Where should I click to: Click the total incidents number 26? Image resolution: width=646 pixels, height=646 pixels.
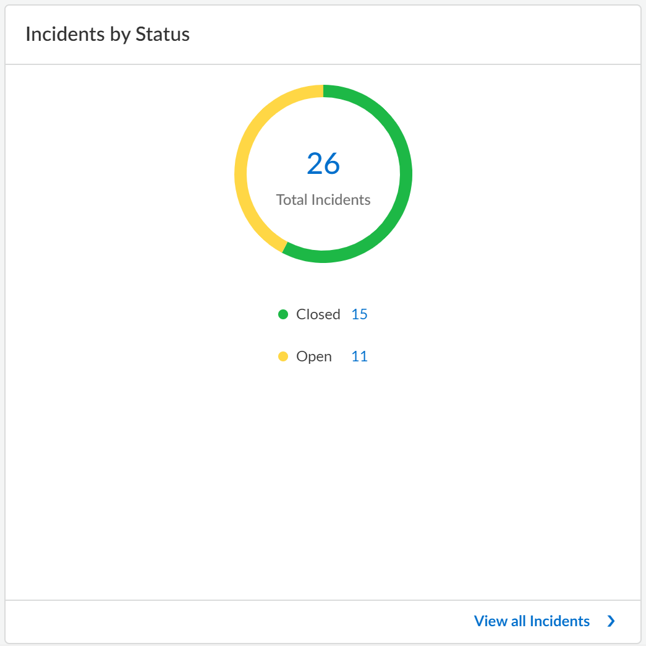coord(323,163)
